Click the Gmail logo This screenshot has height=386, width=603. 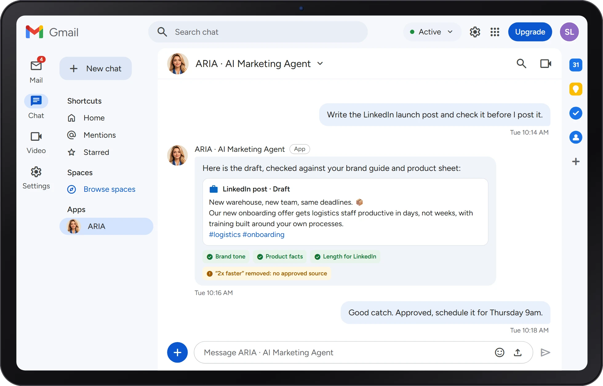(52, 32)
